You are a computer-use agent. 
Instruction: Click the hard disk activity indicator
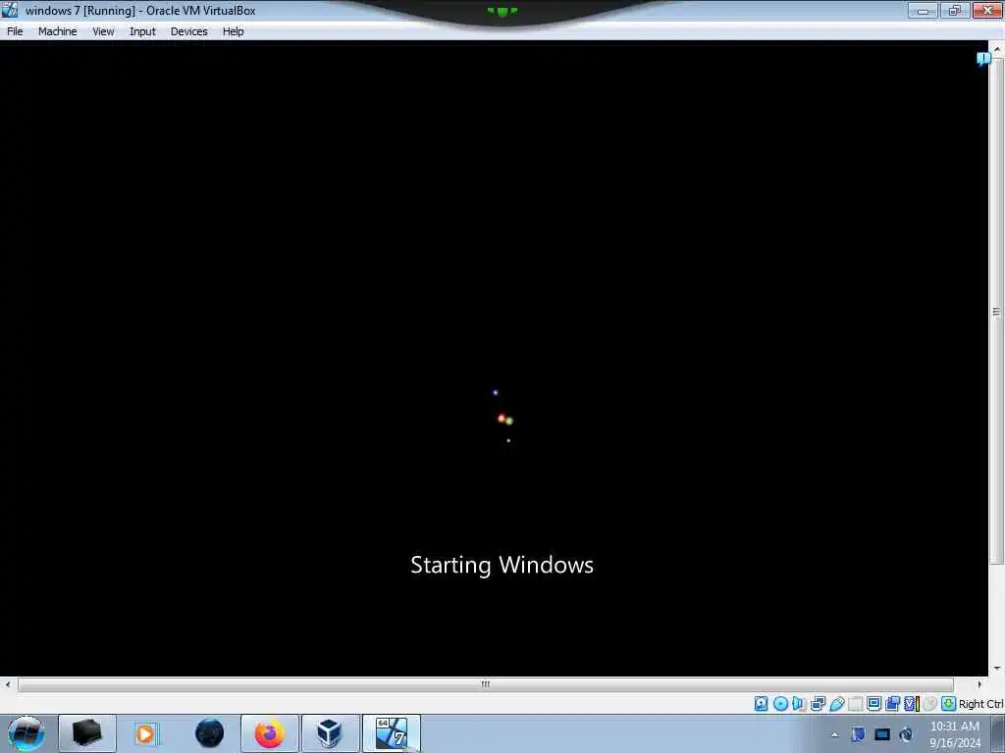point(761,704)
